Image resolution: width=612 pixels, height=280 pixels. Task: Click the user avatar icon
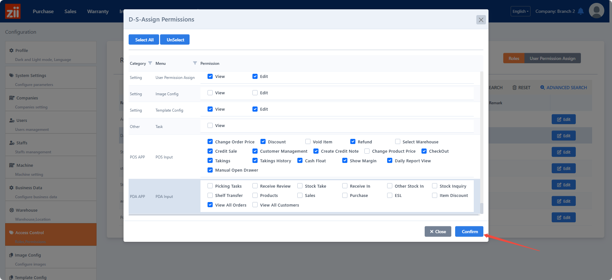click(x=596, y=11)
